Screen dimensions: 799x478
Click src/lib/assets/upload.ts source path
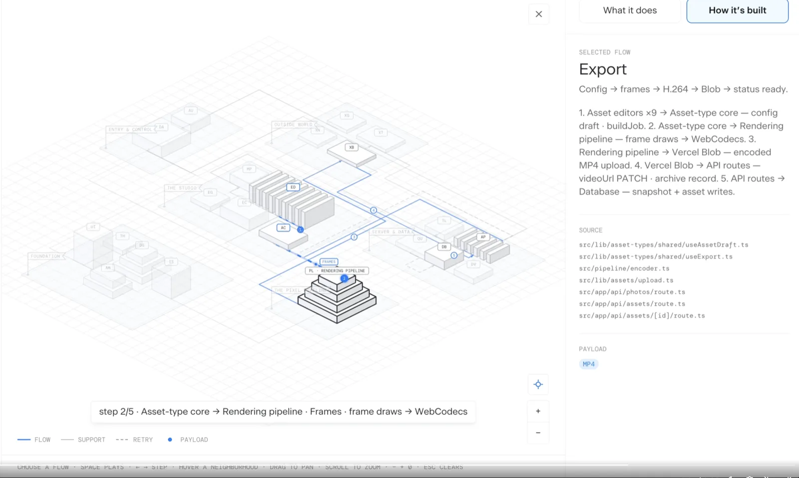click(x=626, y=280)
